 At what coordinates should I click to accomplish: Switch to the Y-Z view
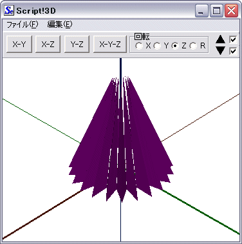77,44
